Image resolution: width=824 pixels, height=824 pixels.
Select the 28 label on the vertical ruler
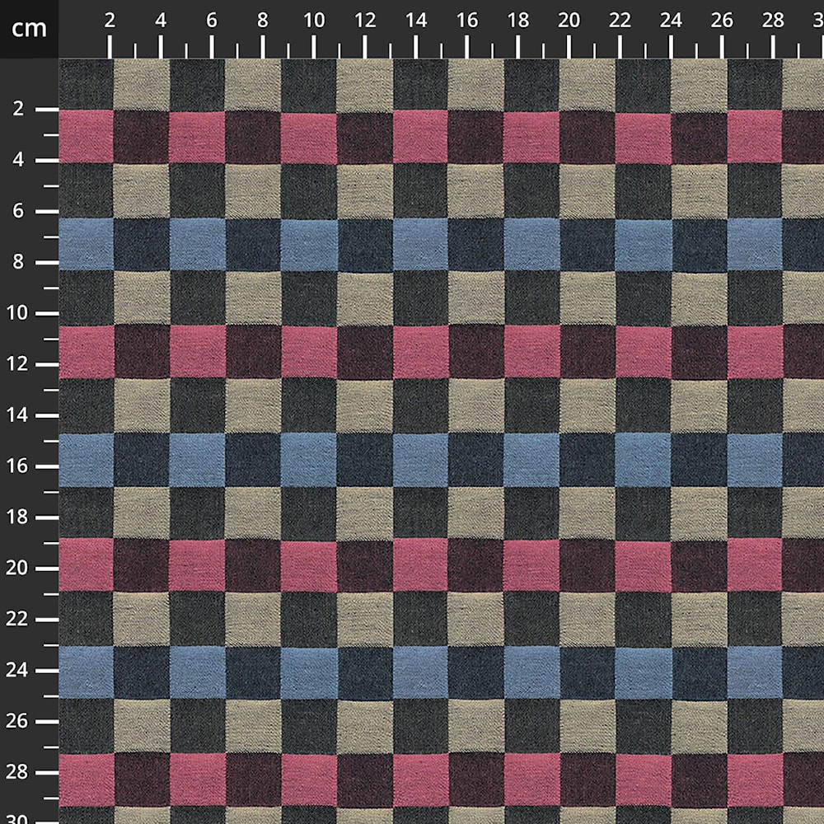(x=16, y=772)
